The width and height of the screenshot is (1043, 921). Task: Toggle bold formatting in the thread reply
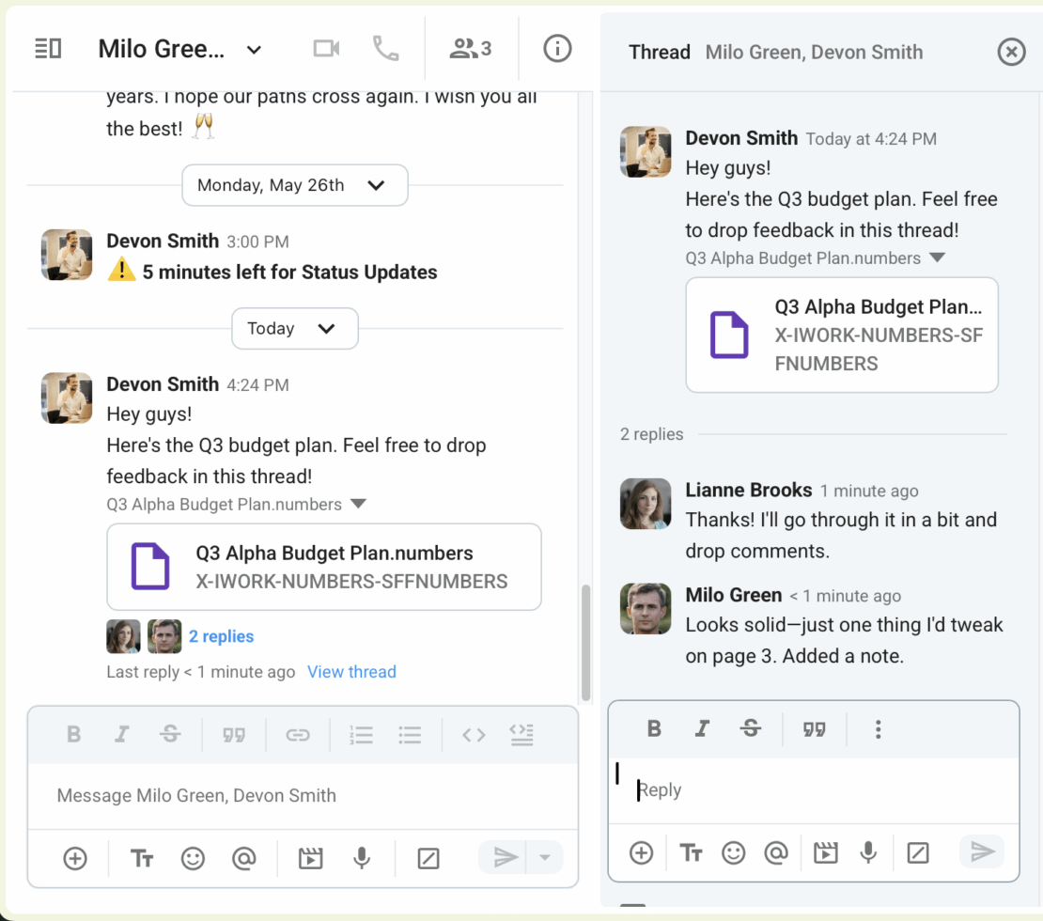[654, 728]
